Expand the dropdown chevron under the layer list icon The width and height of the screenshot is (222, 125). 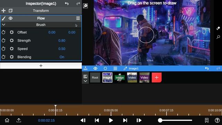click(x=85, y=81)
